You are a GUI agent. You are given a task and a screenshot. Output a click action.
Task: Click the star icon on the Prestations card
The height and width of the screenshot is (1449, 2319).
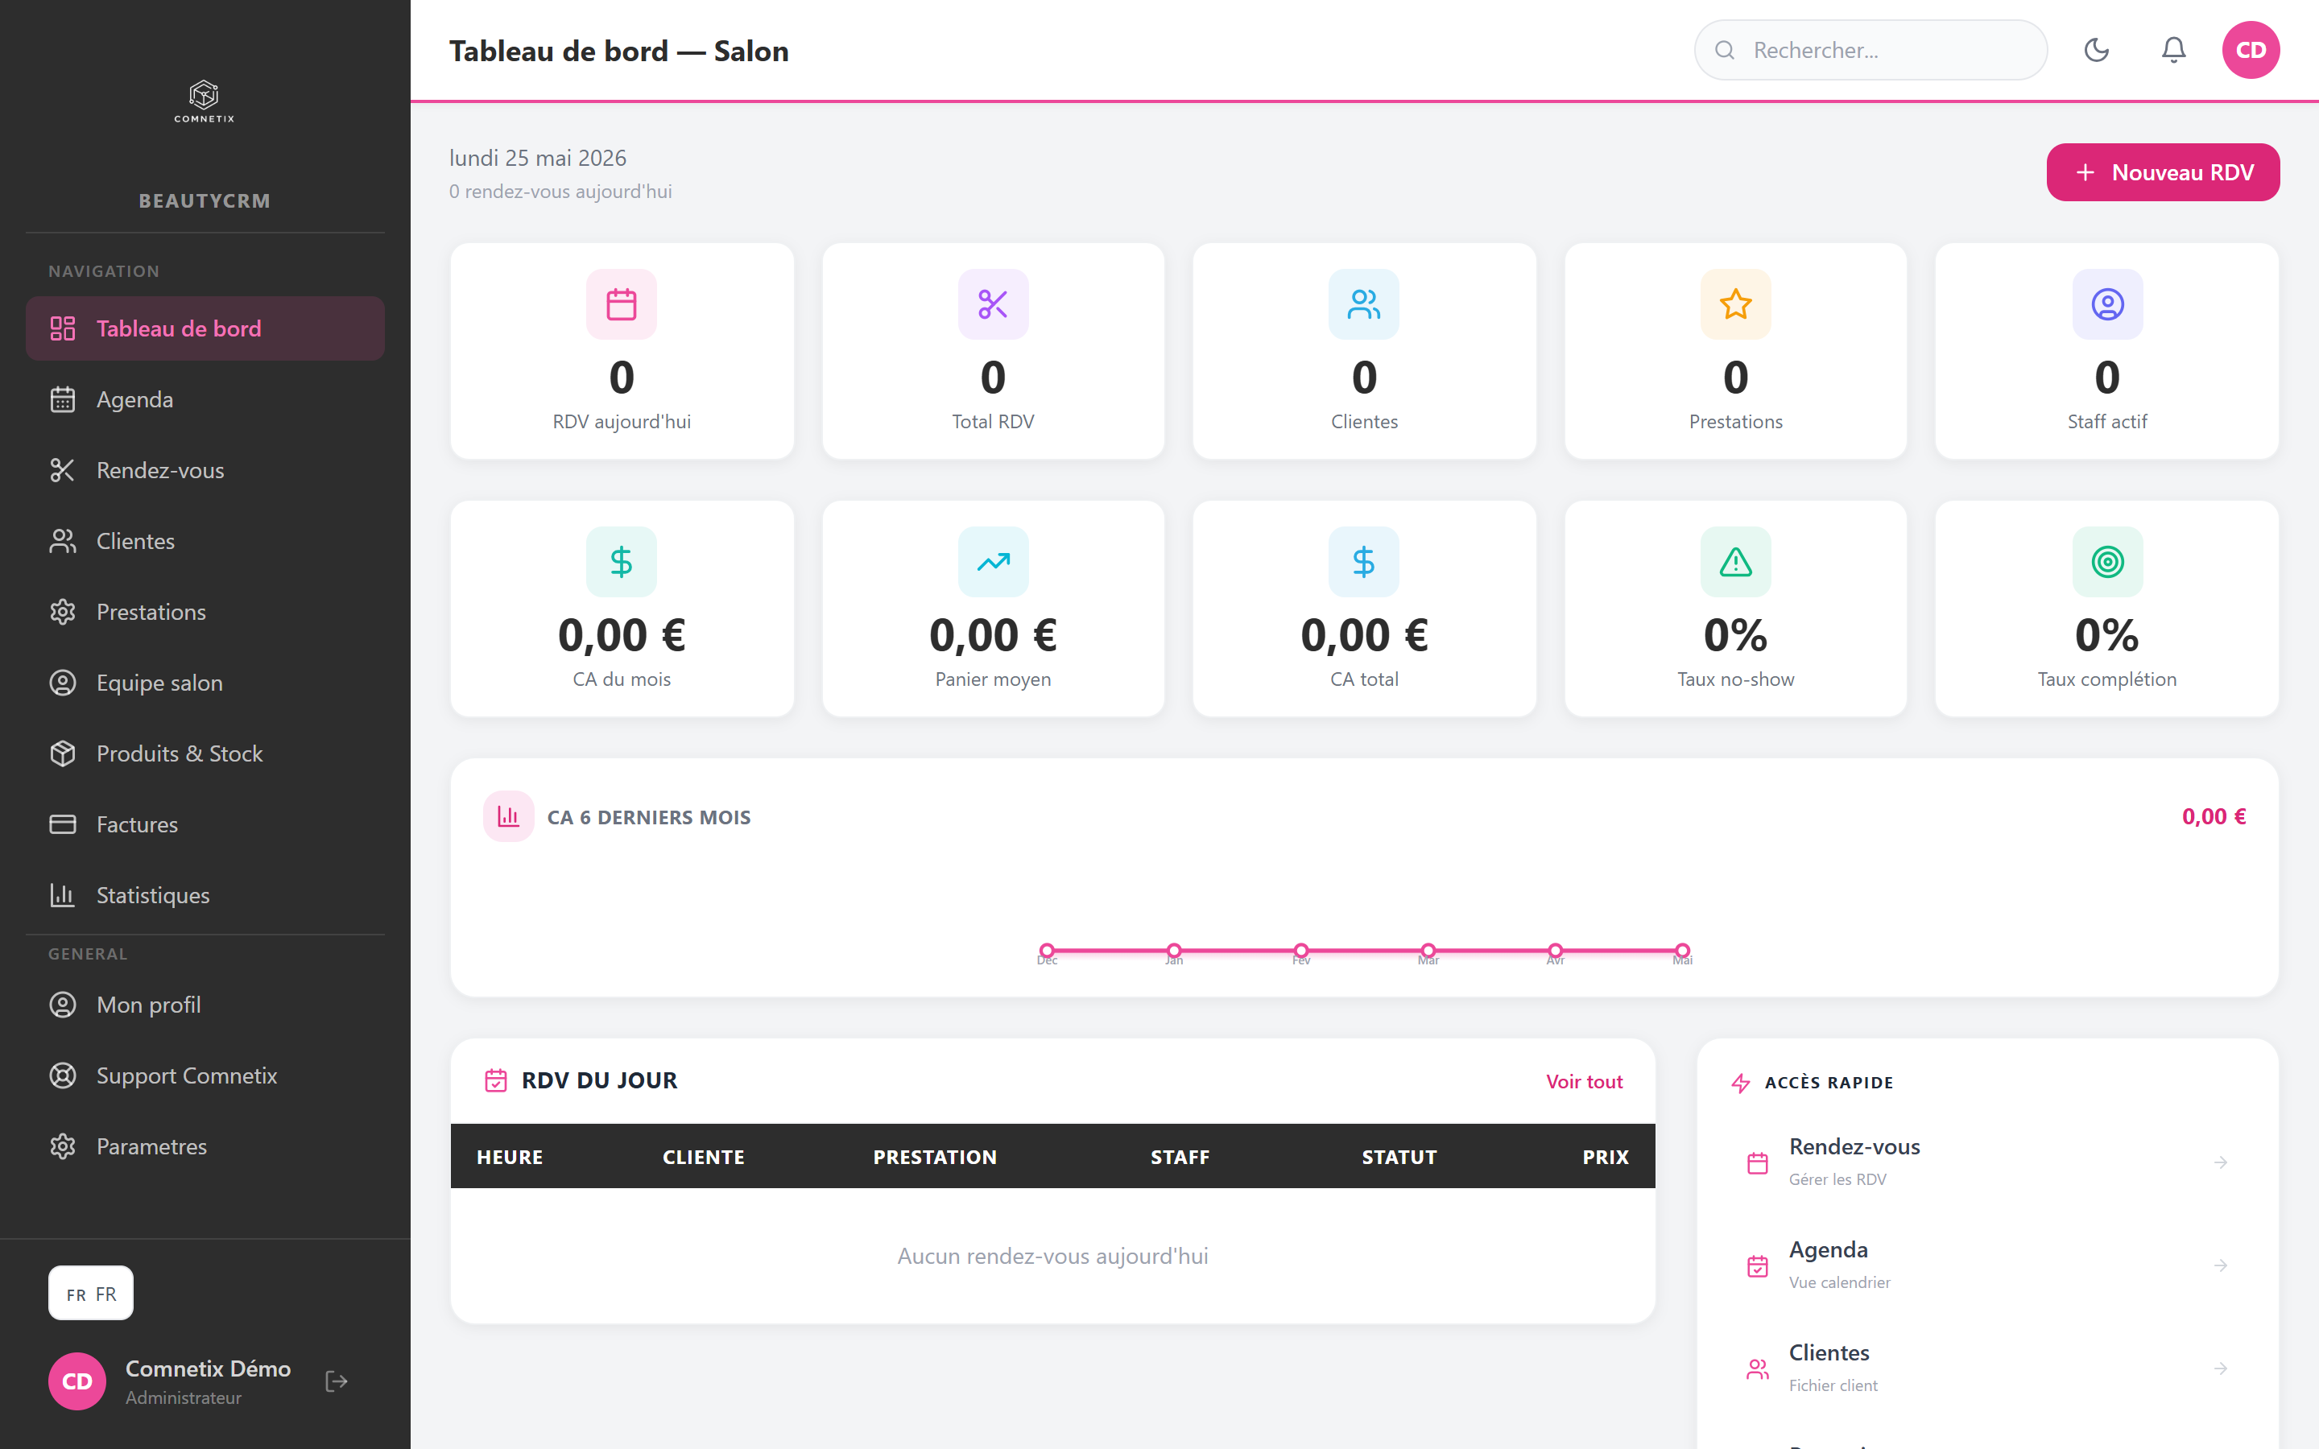point(1735,305)
